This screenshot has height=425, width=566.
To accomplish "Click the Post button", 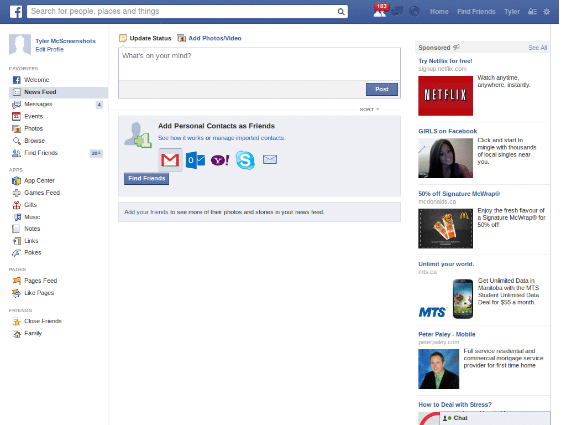I will 381,89.
